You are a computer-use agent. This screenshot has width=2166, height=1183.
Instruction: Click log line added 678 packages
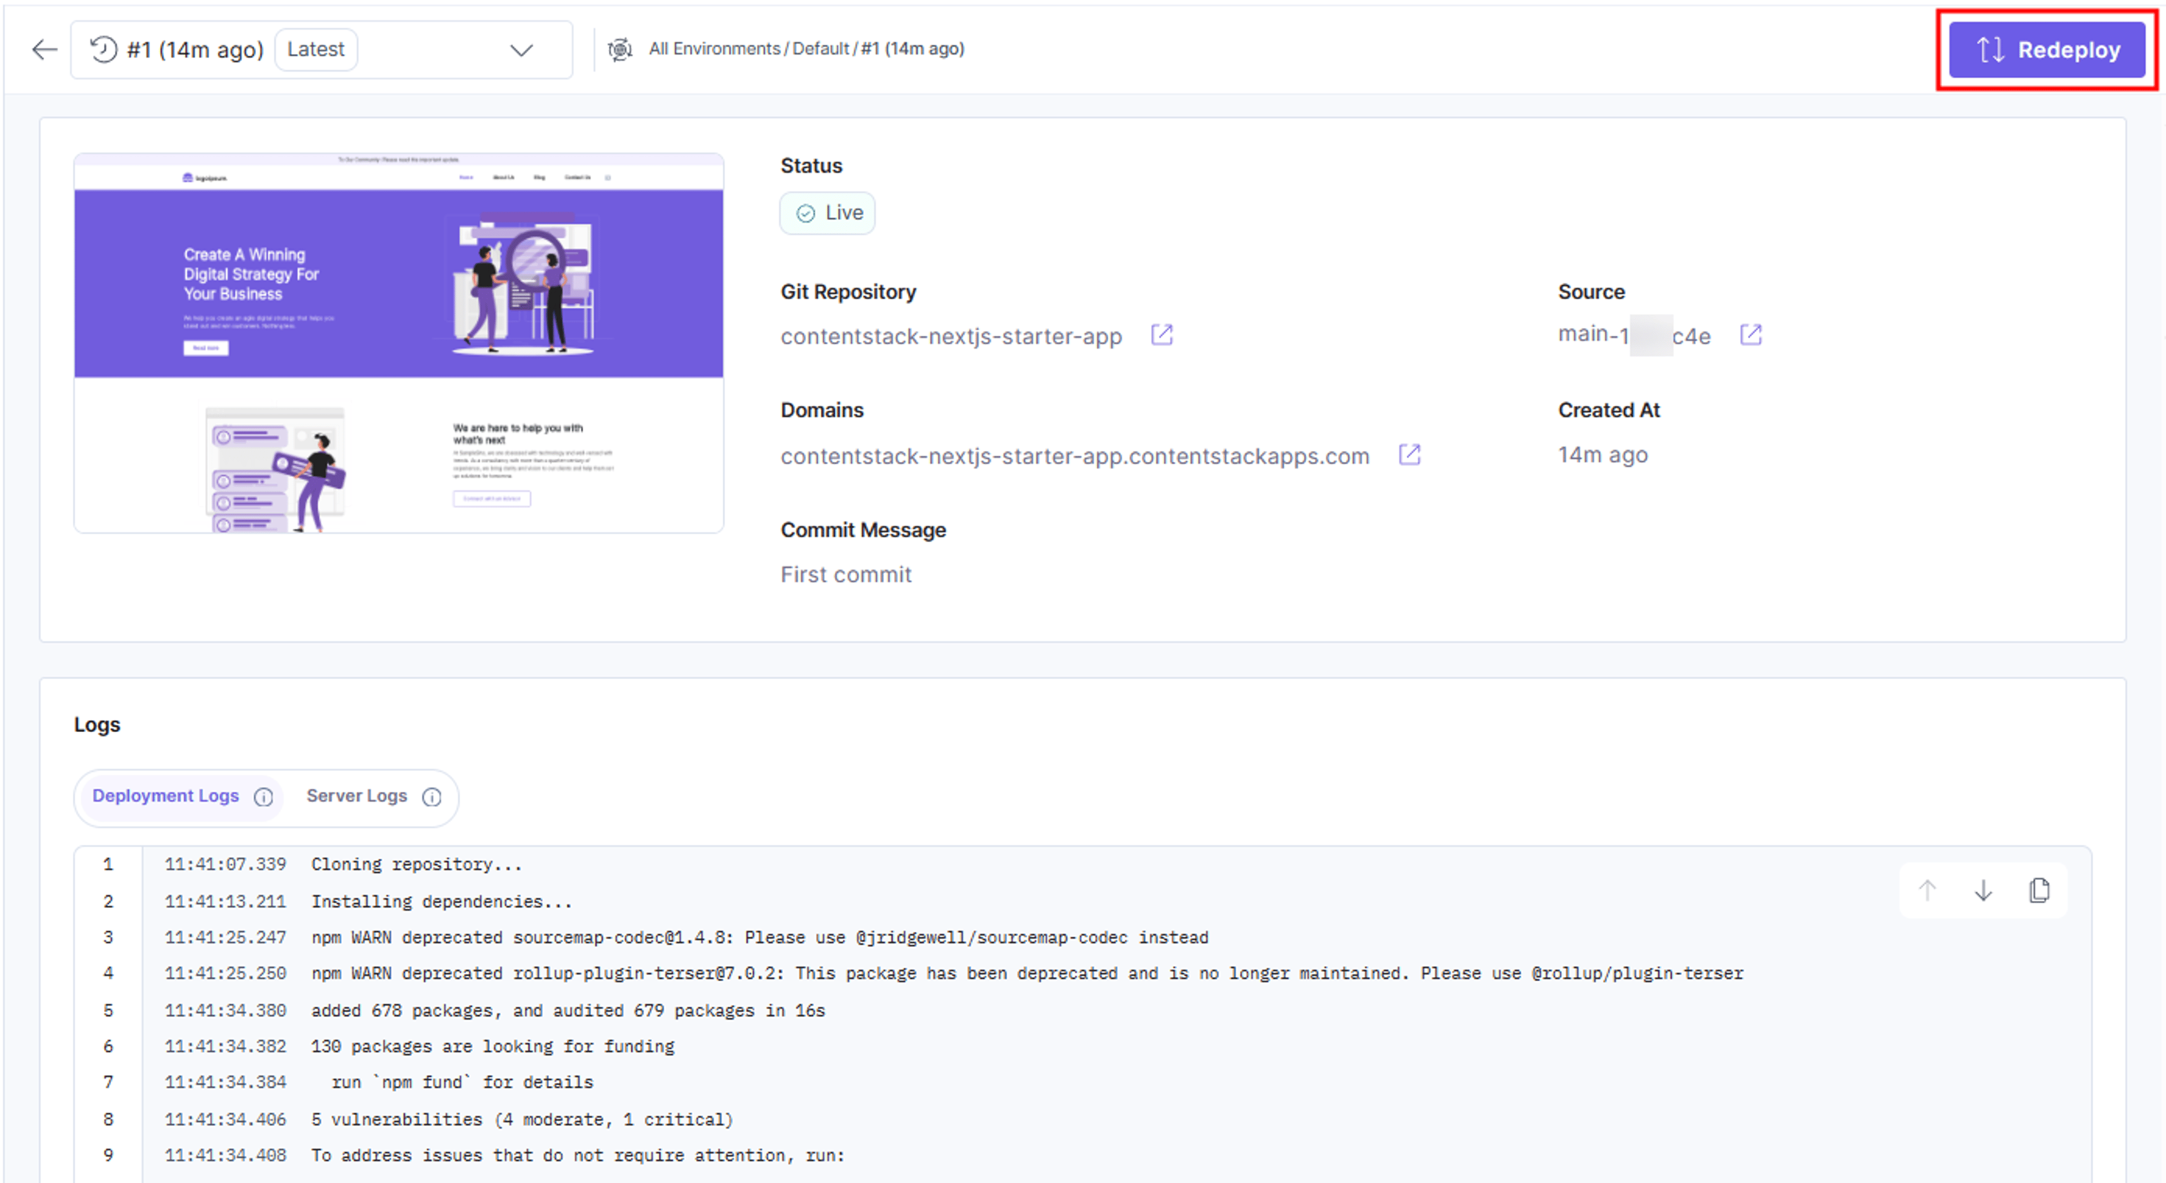[x=567, y=1011]
